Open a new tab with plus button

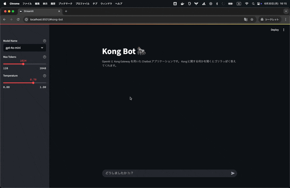(66, 11)
